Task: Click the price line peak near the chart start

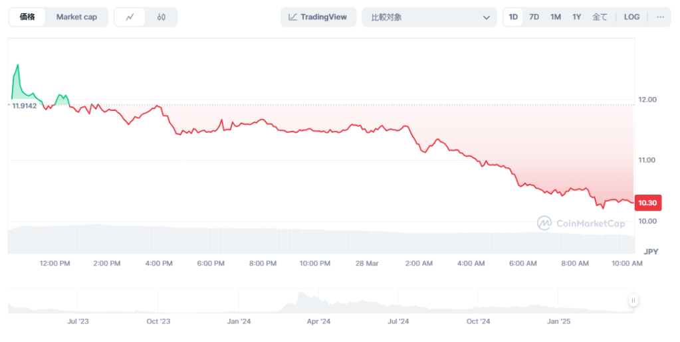Action: (x=17, y=64)
